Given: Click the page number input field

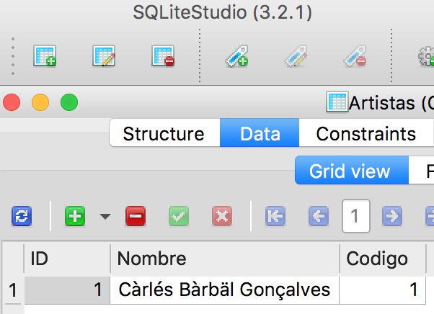Looking at the screenshot, I should 355,215.
